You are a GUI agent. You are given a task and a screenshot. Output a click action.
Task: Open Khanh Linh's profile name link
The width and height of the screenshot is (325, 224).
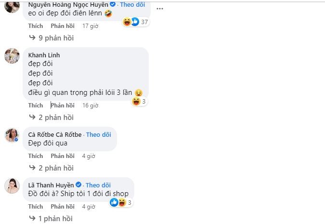[44, 55]
